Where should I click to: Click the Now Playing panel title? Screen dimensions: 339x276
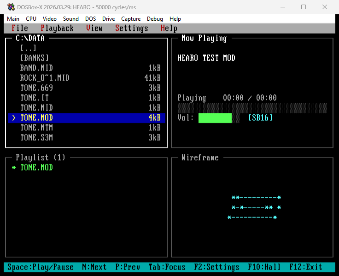point(204,38)
